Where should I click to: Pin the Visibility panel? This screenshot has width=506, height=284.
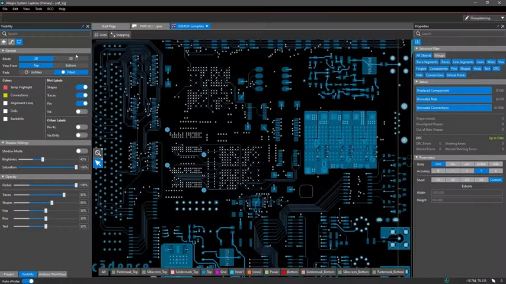82,26
